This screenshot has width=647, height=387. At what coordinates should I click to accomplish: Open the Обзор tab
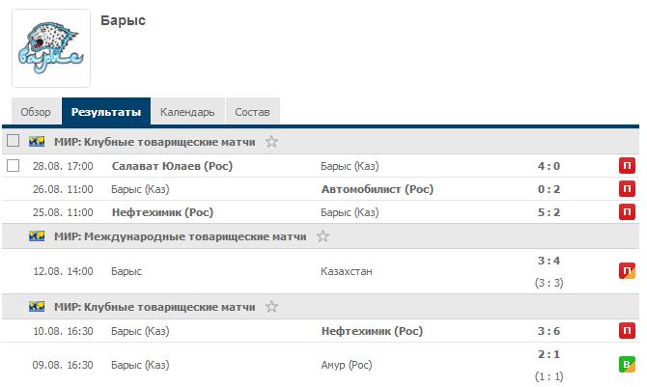[36, 112]
